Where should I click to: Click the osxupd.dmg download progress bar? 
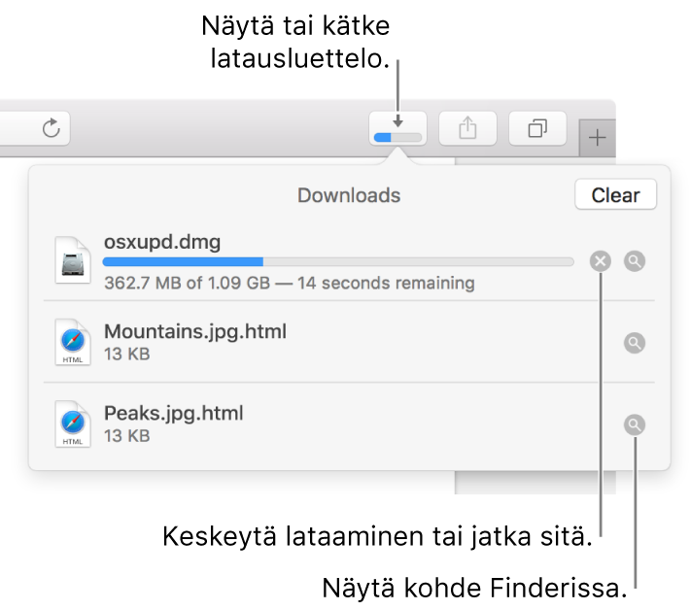[x=338, y=262]
